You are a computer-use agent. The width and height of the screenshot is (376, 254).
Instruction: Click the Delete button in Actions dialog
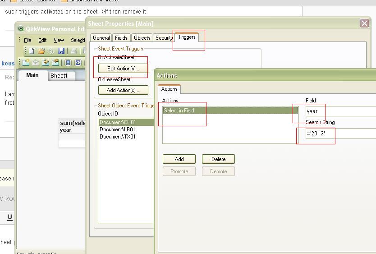pyautogui.click(x=219, y=159)
